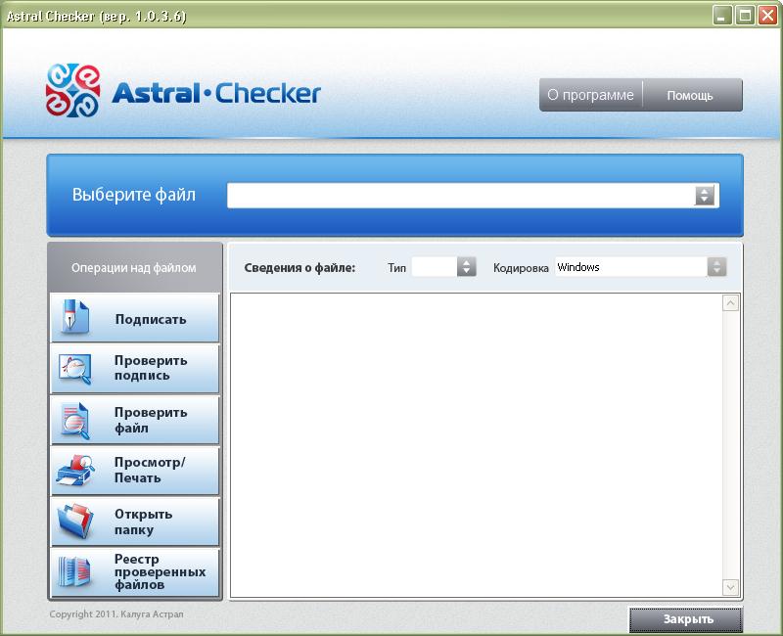
Task: Click the Операции над файлом header
Action: click(134, 268)
